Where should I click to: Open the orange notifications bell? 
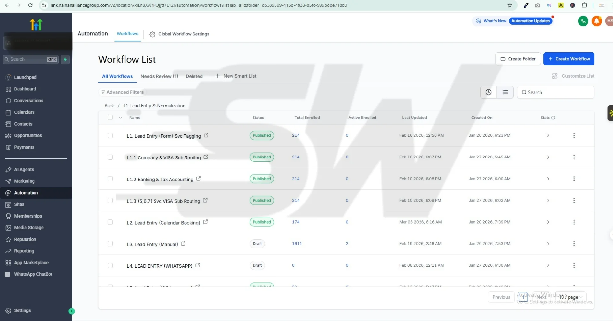tap(596, 21)
